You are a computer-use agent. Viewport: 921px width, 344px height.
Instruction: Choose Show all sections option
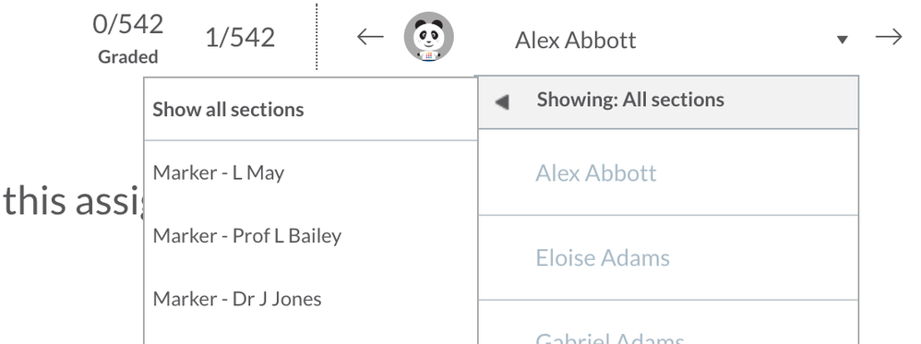point(311,109)
